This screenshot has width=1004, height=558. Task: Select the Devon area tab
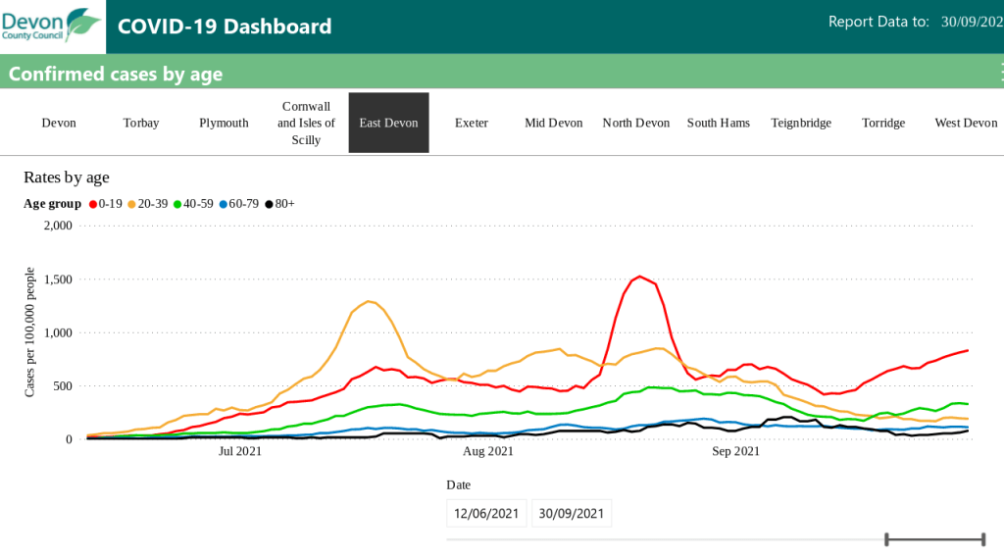pyautogui.click(x=59, y=123)
